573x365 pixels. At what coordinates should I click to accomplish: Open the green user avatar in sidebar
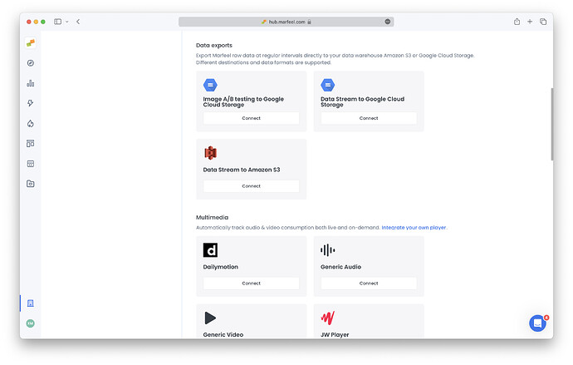(31, 323)
